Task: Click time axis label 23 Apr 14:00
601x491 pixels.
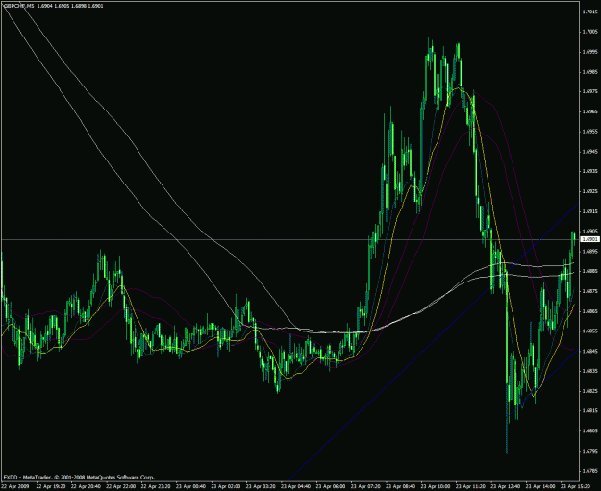Action: coord(539,486)
